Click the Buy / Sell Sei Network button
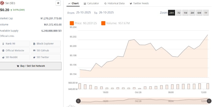Screen dimensions: 213x107 click(x=31, y=66)
